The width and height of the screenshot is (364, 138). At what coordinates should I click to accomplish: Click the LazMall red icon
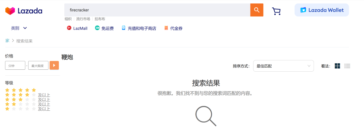point(69,28)
